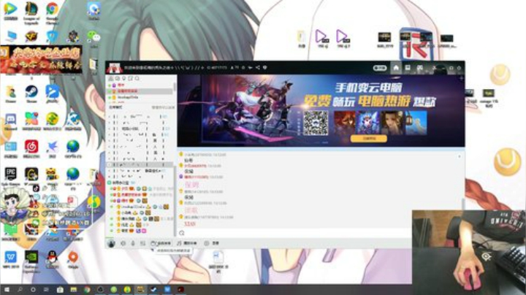
Task: Toggle the pill switch in YY title bar
Action: [380, 68]
